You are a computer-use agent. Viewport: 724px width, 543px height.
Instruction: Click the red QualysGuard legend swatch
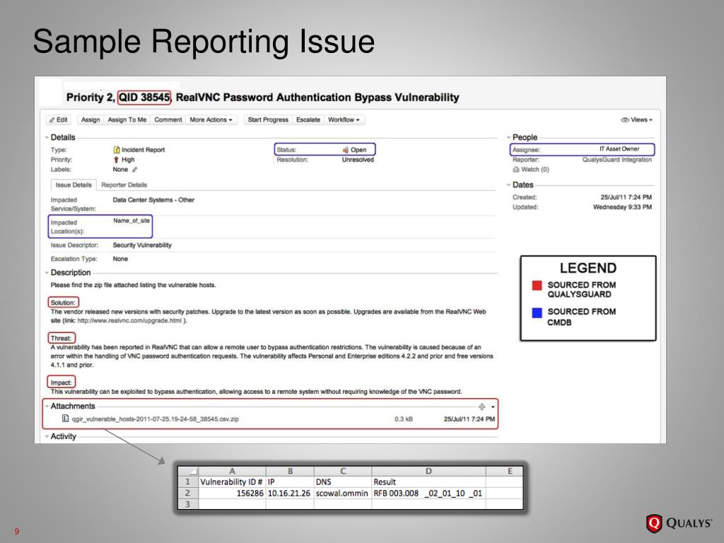click(537, 286)
